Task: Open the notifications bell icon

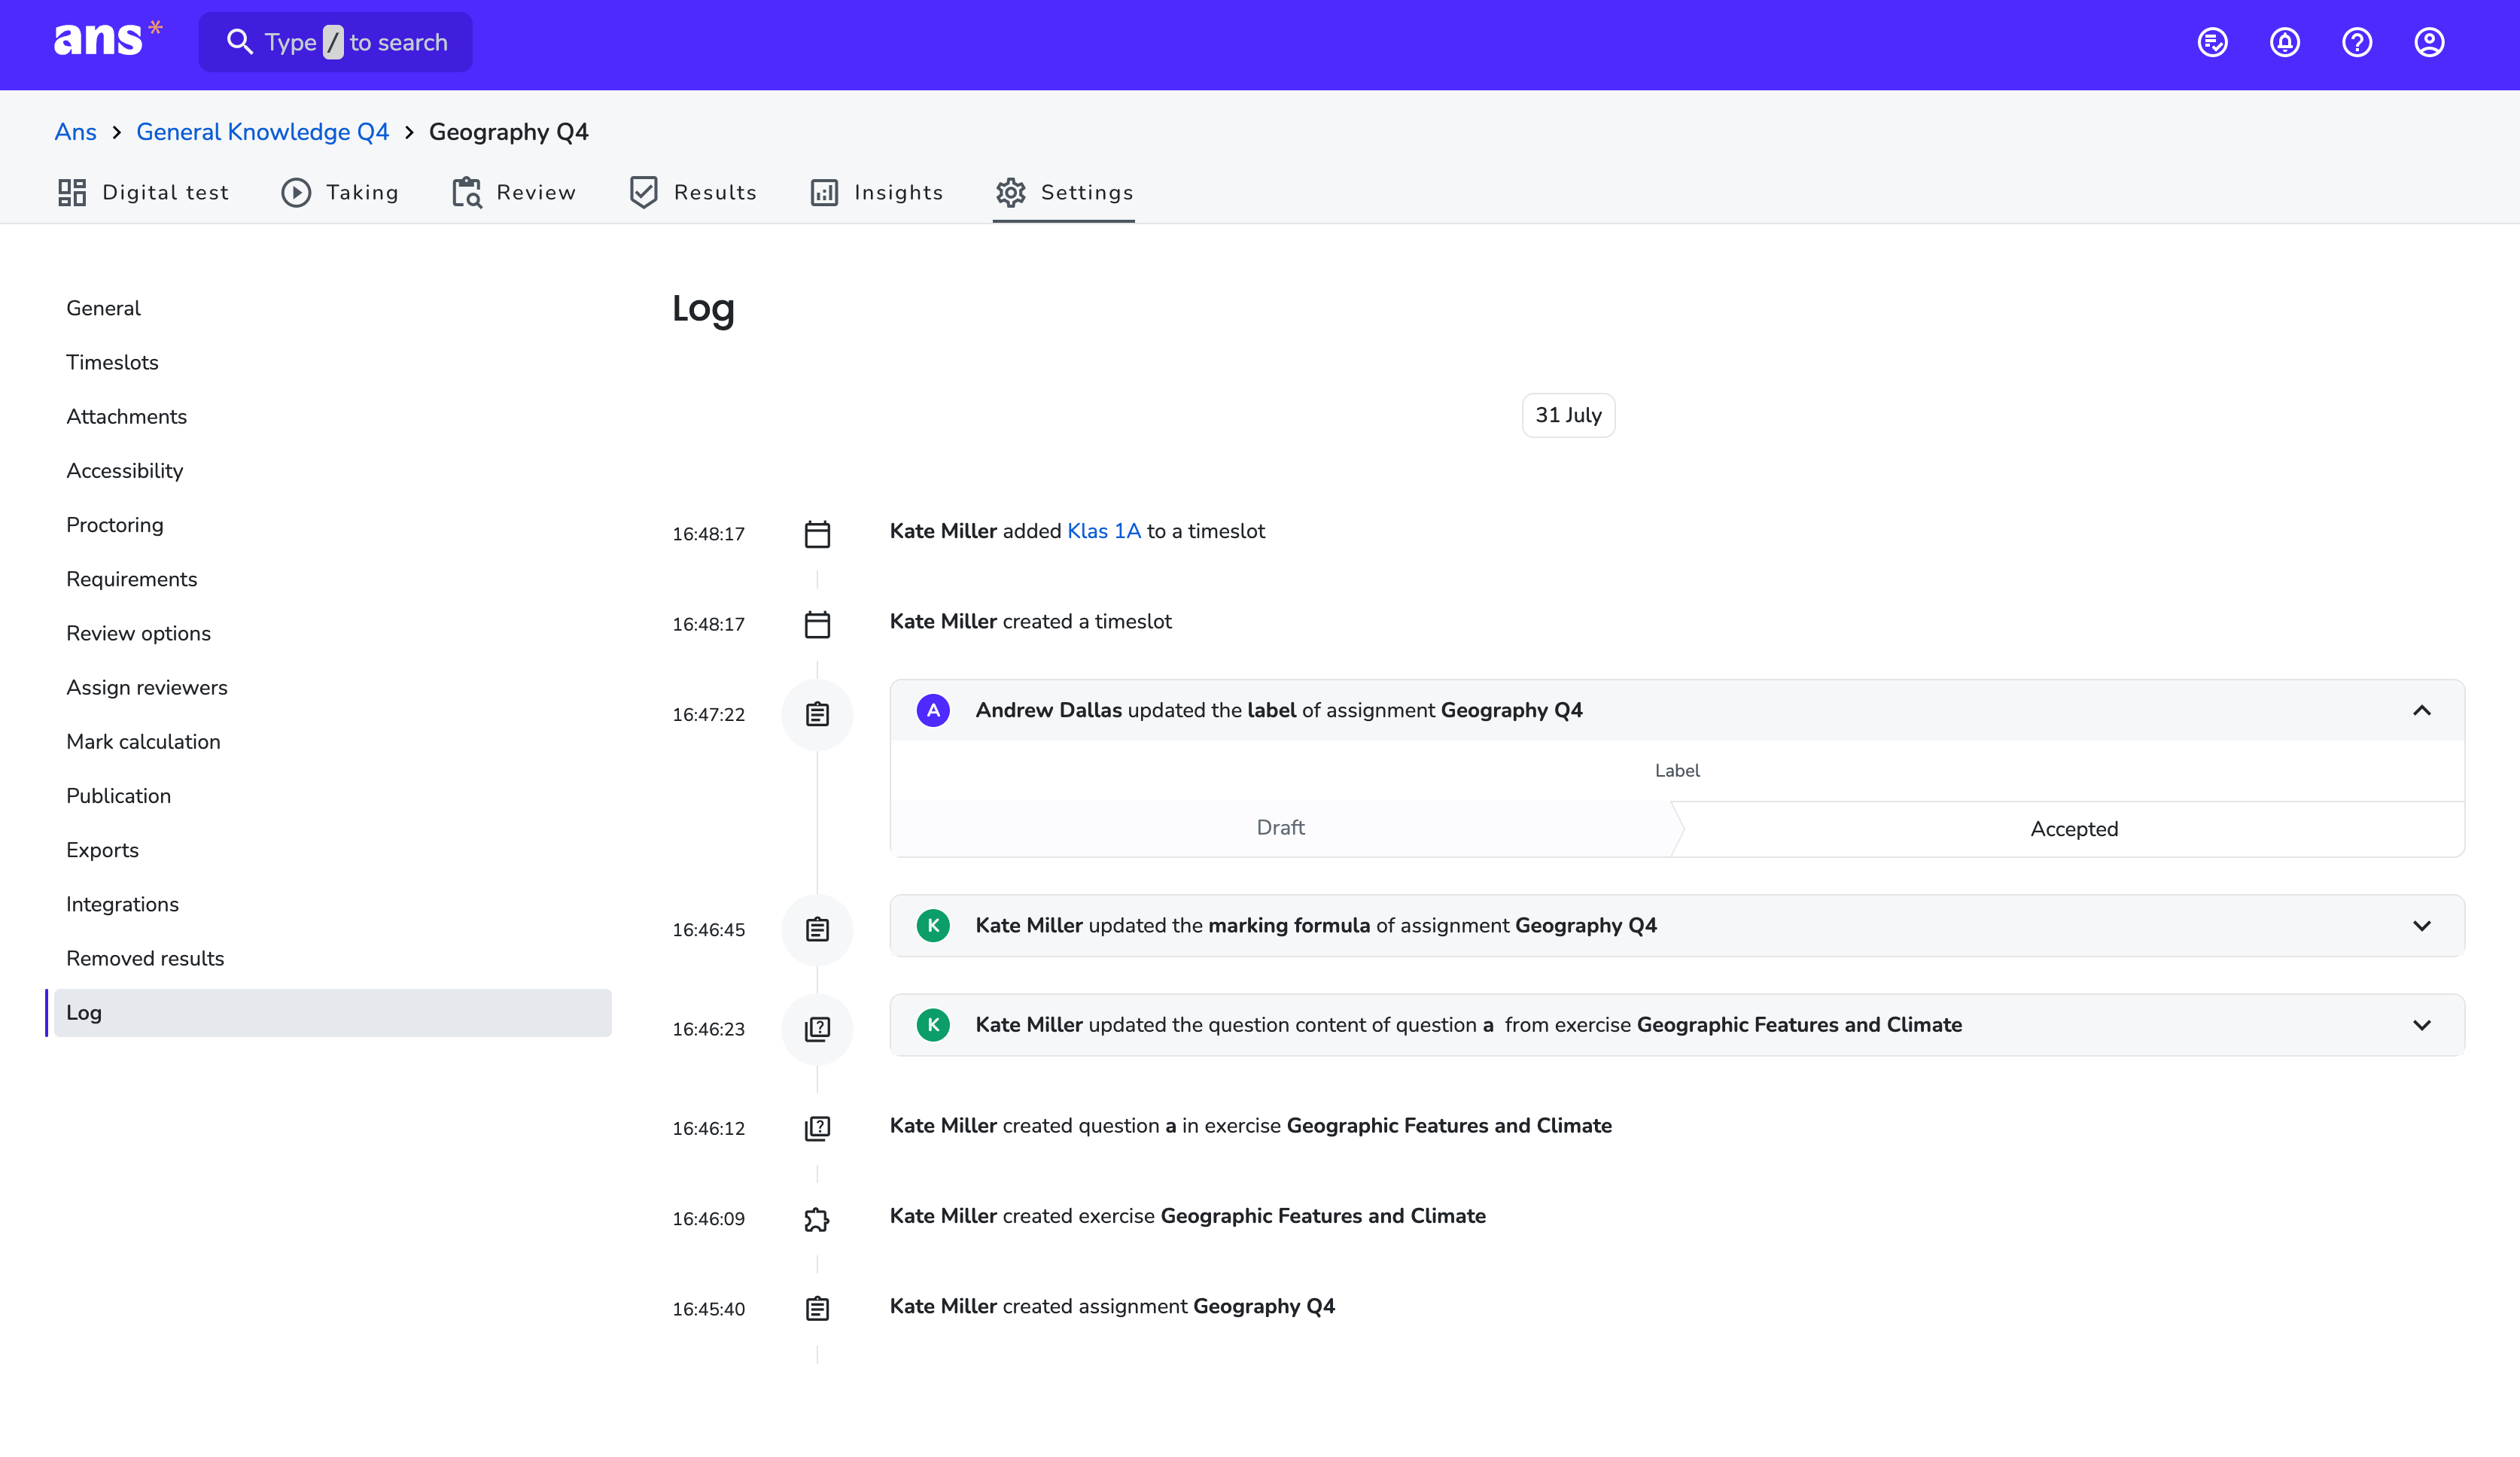Action: [x=2284, y=42]
